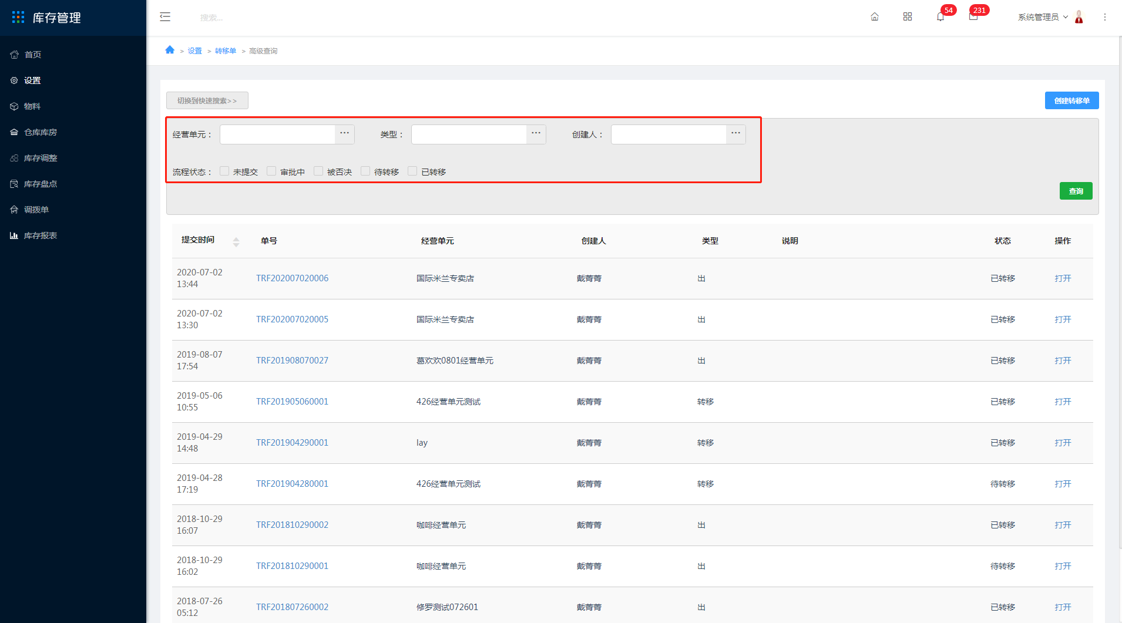The image size is (1122, 623).
Task: Click the app grid logo icon
Action: tap(18, 18)
